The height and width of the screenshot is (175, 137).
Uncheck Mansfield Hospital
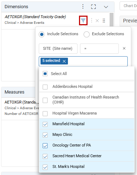point(45,124)
